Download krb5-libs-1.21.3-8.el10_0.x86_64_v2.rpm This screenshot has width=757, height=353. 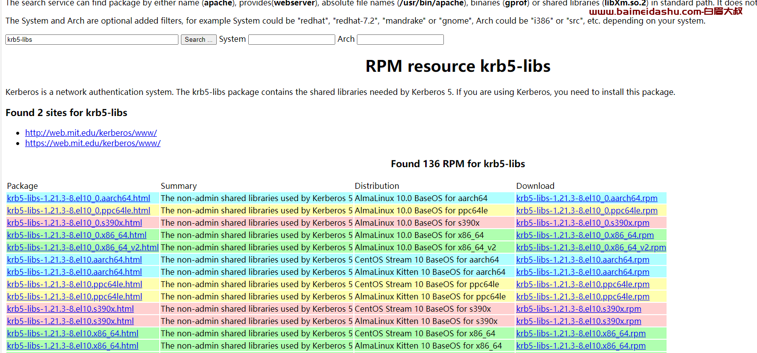coord(591,247)
